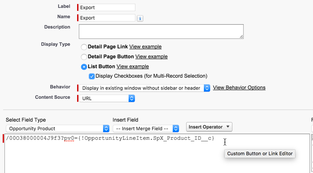
Task: Click into the Label text field
Action: tap(107, 7)
